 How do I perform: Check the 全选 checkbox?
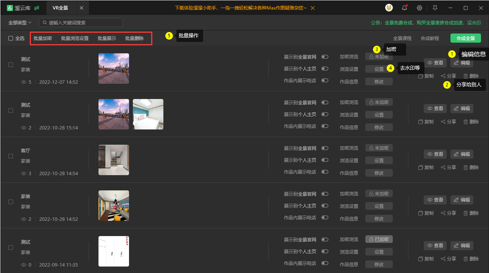(x=11, y=38)
